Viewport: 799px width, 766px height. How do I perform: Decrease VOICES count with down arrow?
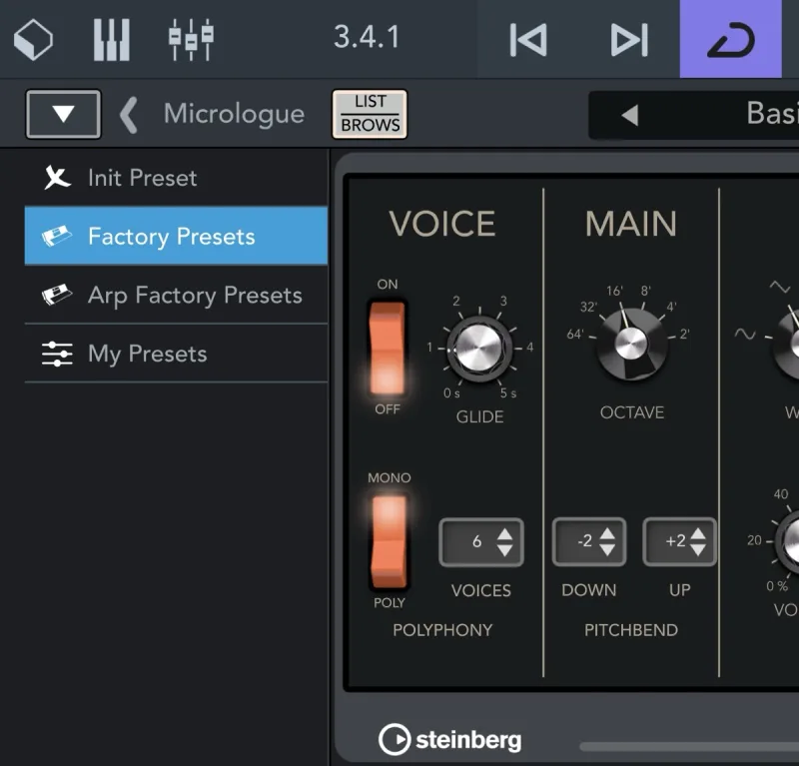505,550
